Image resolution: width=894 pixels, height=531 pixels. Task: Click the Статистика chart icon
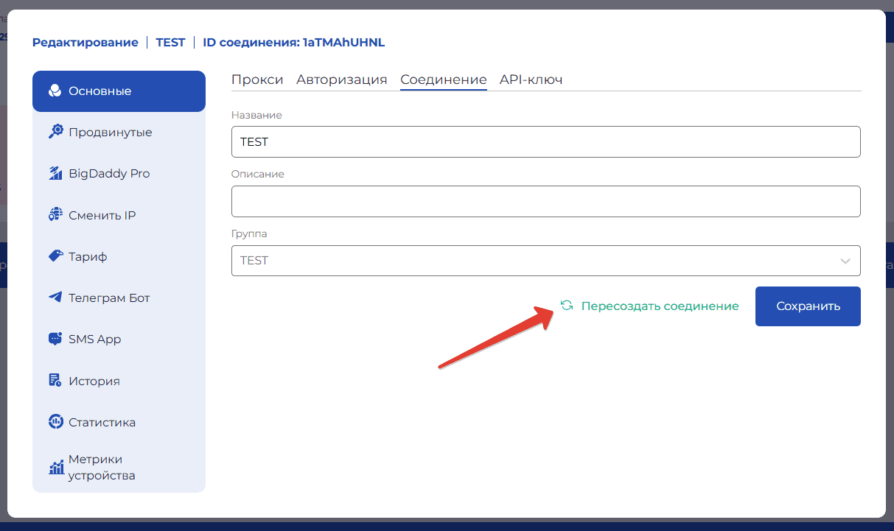pos(55,422)
